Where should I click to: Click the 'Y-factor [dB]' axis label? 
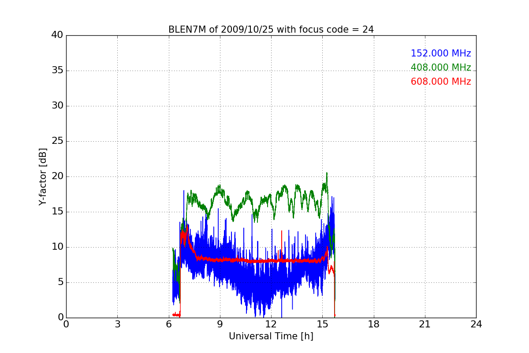pos(43,176)
